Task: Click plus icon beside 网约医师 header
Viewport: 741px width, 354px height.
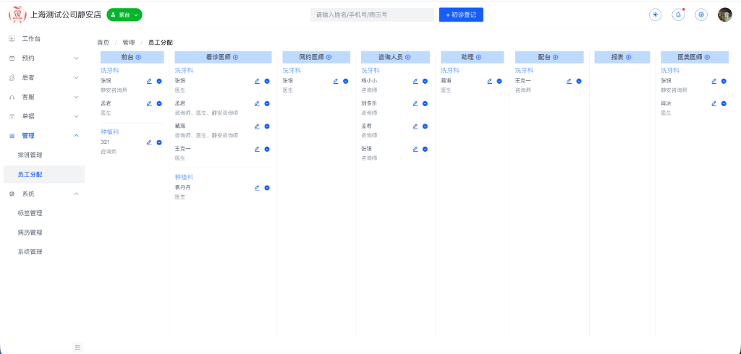Action: (329, 57)
